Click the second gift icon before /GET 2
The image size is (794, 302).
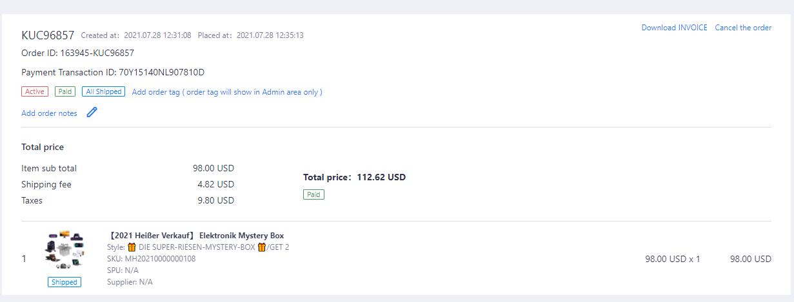(262, 247)
